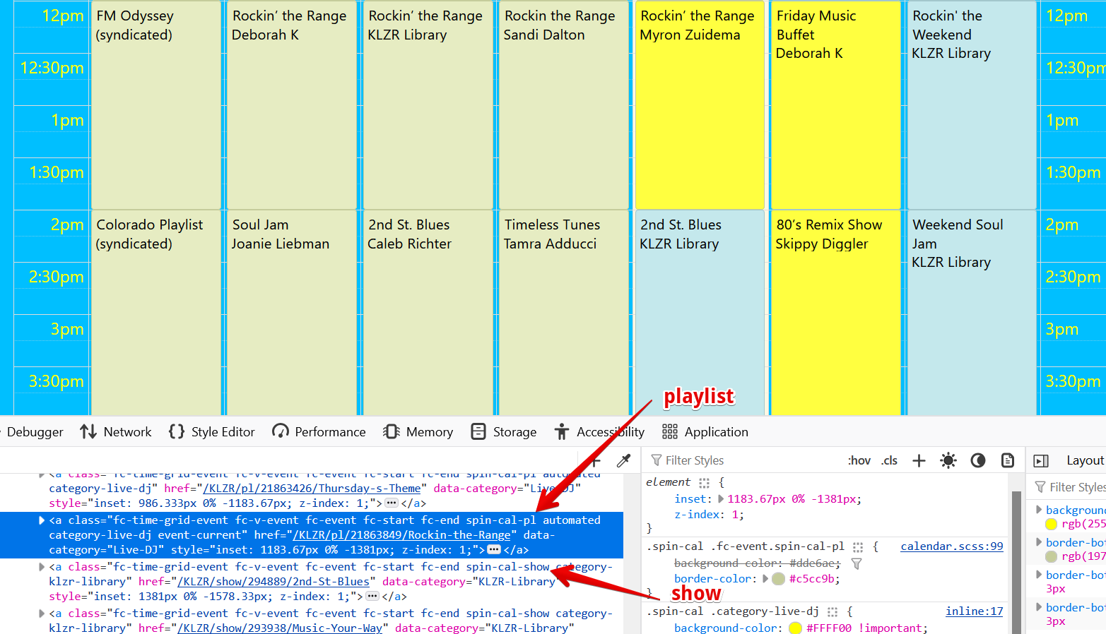This screenshot has height=634, width=1106.
Task: Click the print media simulation icon
Action: tap(1008, 460)
